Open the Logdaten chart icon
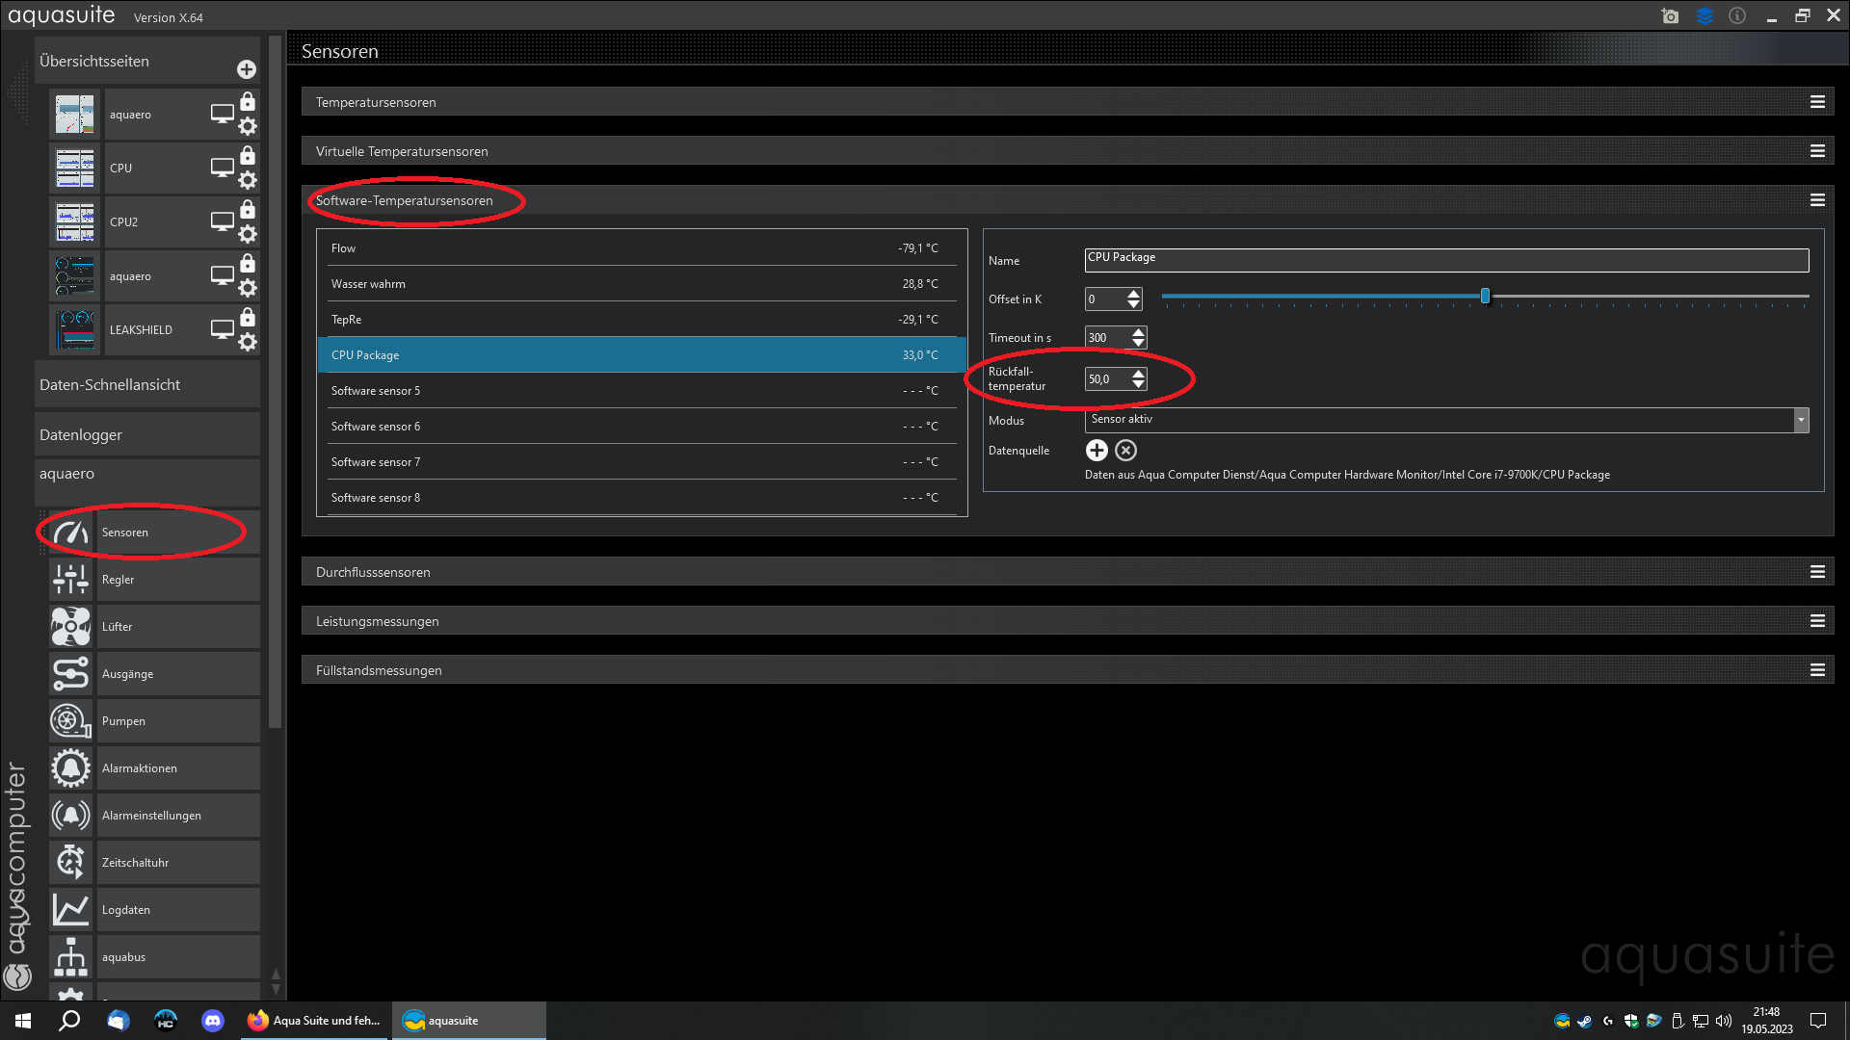The width and height of the screenshot is (1850, 1040). (71, 910)
